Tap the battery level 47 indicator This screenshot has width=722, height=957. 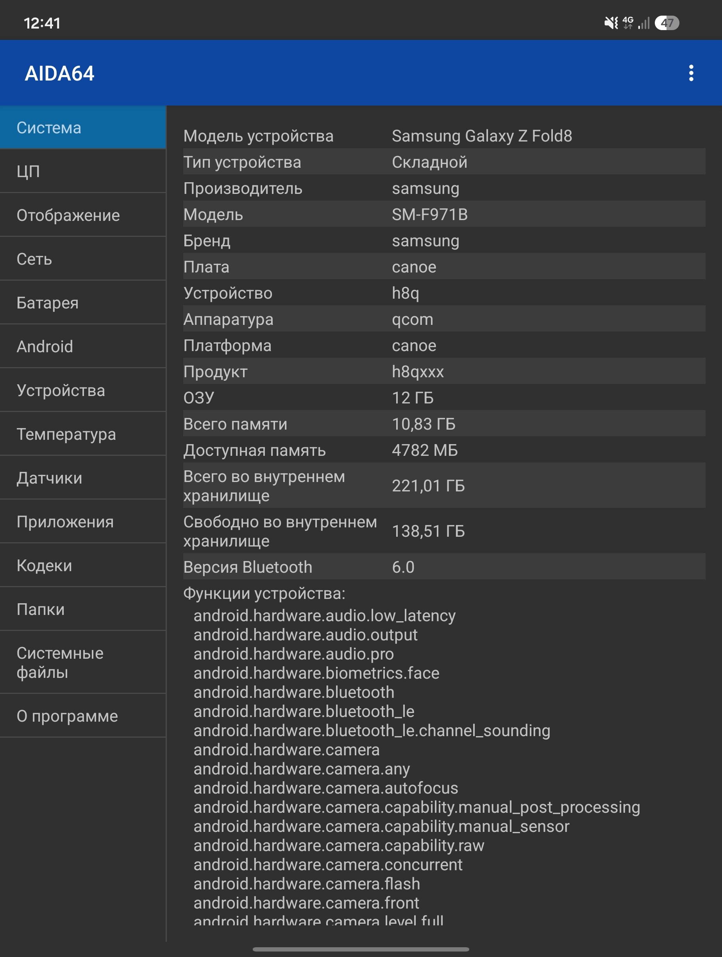[667, 23]
